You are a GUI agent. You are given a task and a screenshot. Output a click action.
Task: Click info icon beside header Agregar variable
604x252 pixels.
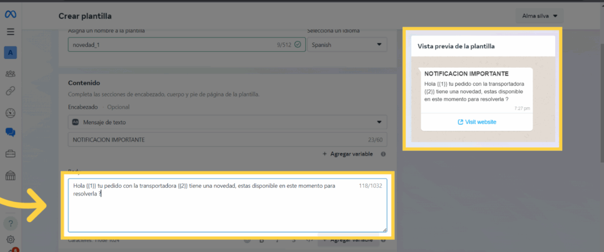383,154
